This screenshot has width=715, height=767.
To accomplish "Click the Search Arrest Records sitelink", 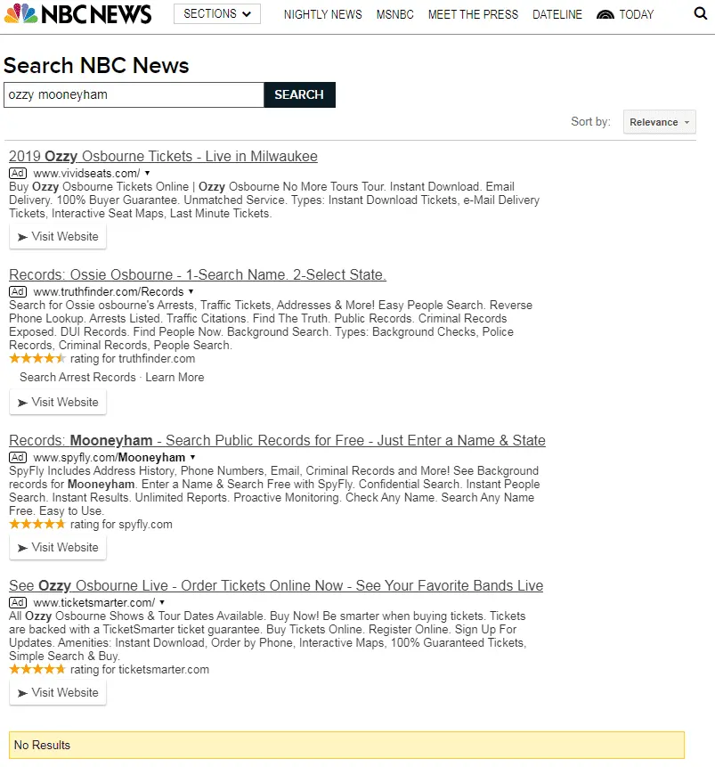I will [77, 377].
